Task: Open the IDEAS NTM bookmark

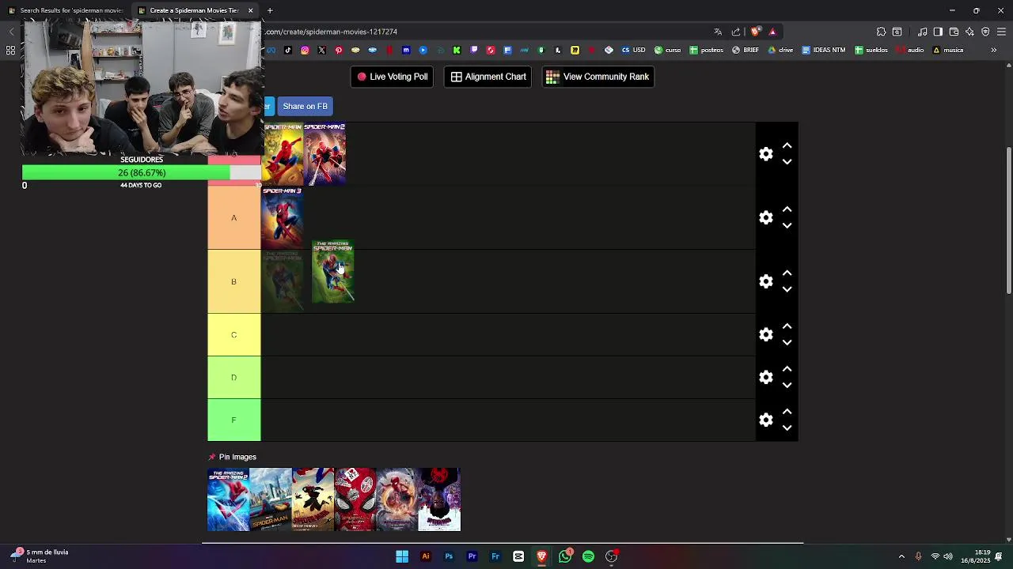Action: coord(823,50)
